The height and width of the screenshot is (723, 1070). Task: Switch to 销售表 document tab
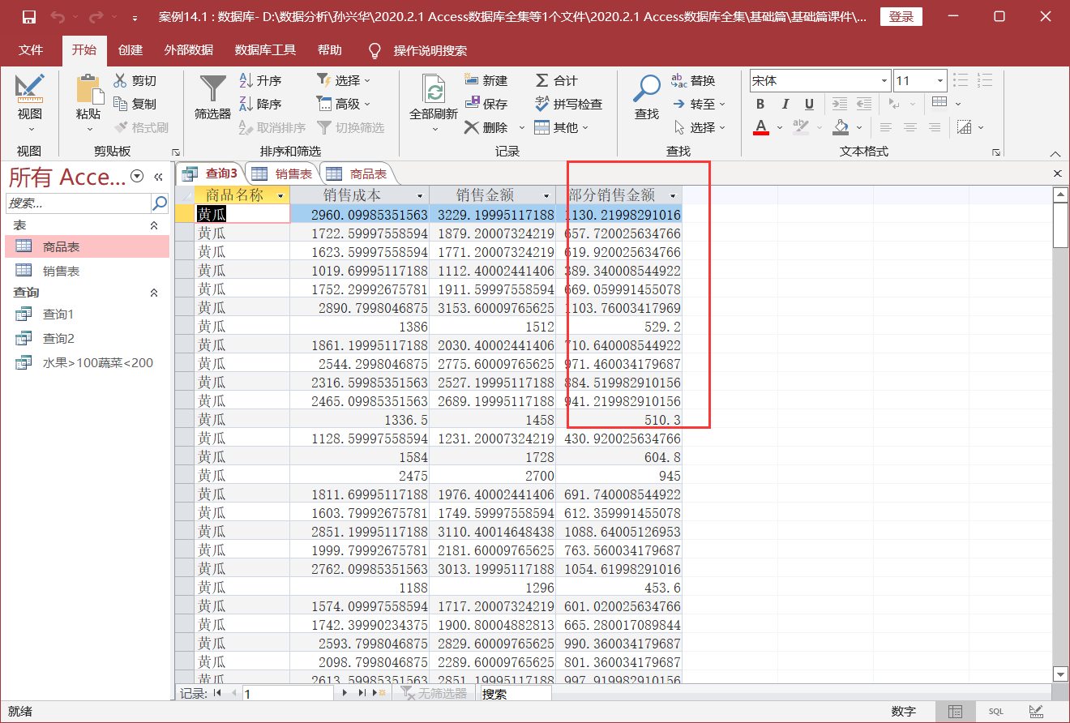283,173
